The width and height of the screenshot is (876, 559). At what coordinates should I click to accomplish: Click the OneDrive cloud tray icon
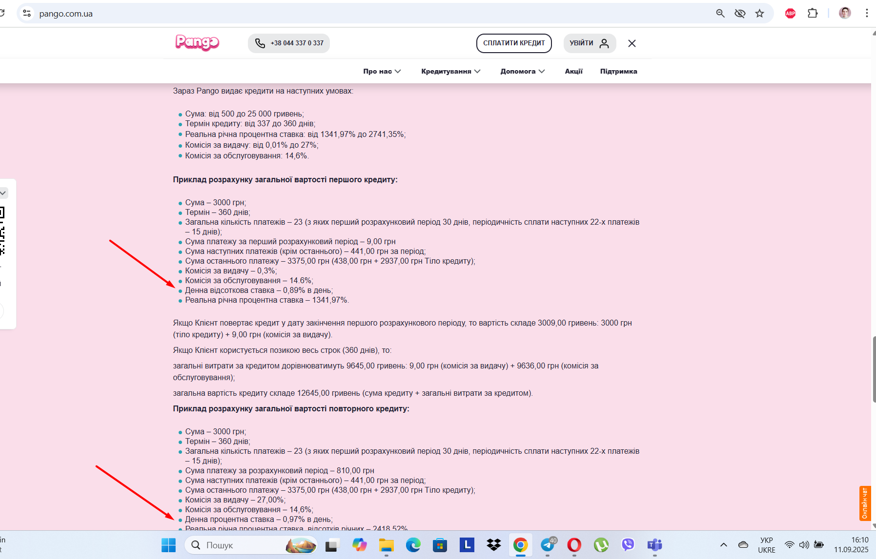pyautogui.click(x=743, y=545)
